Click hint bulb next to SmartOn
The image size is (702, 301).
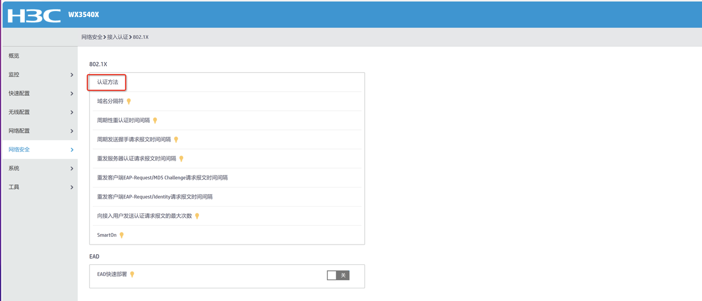122,235
